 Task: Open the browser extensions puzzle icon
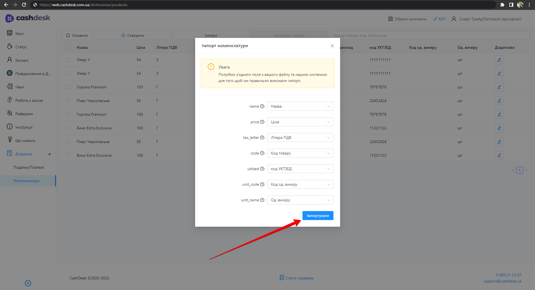pos(502,5)
